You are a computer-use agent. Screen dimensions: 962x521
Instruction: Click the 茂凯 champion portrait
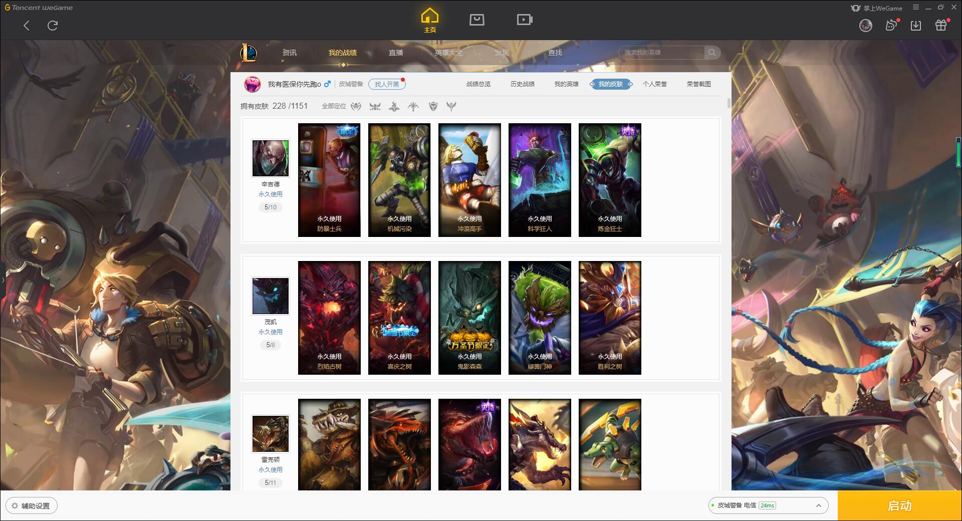pos(271,296)
